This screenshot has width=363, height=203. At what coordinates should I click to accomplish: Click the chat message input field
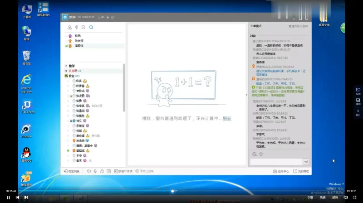(276, 161)
